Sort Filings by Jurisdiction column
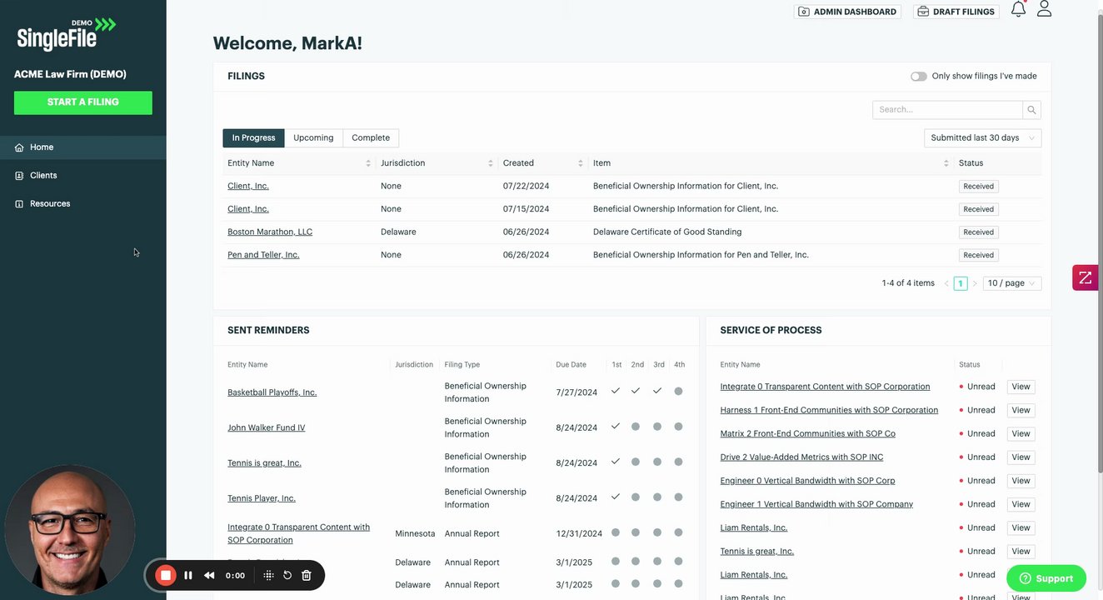 click(x=491, y=163)
